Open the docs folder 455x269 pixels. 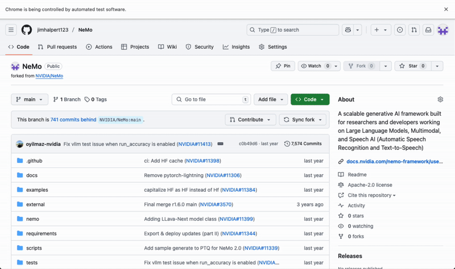coord(32,175)
